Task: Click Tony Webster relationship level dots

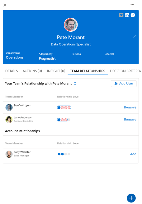Action: click(64, 154)
